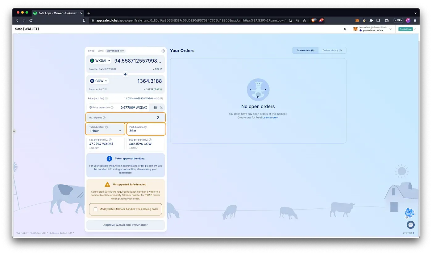This screenshot has height=254, width=432.
Task: Click the 0.077009 WXDAI price protection value
Action: tap(134, 108)
